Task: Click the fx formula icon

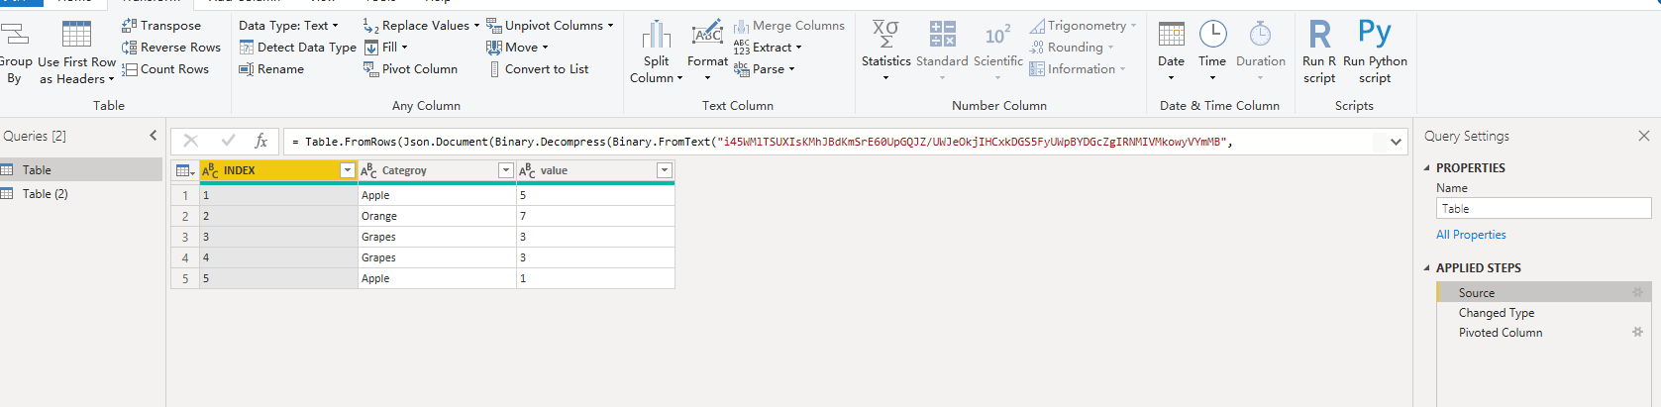Action: (261, 142)
